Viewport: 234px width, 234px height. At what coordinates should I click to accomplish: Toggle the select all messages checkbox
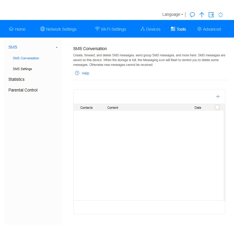click(x=217, y=107)
